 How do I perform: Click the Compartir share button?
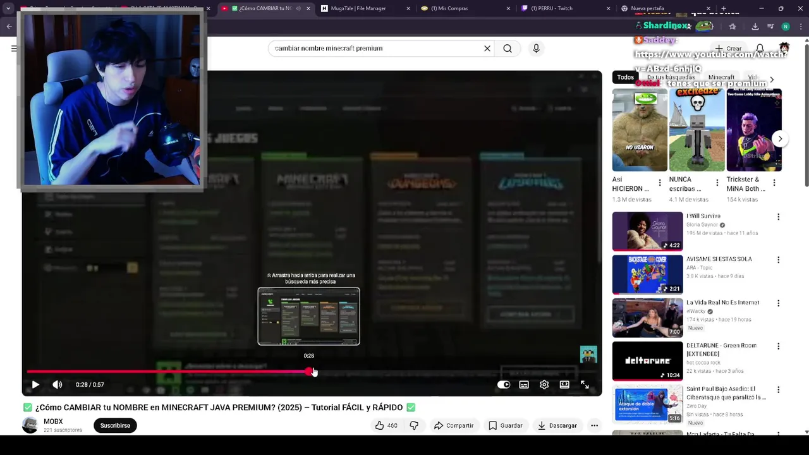(453, 425)
